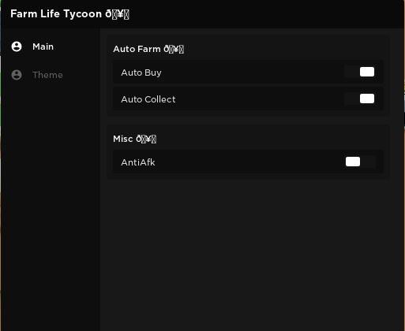Click the empty sidebar area below Theme
This screenshot has width=405, height=331.
pyautogui.click(x=50, y=205)
